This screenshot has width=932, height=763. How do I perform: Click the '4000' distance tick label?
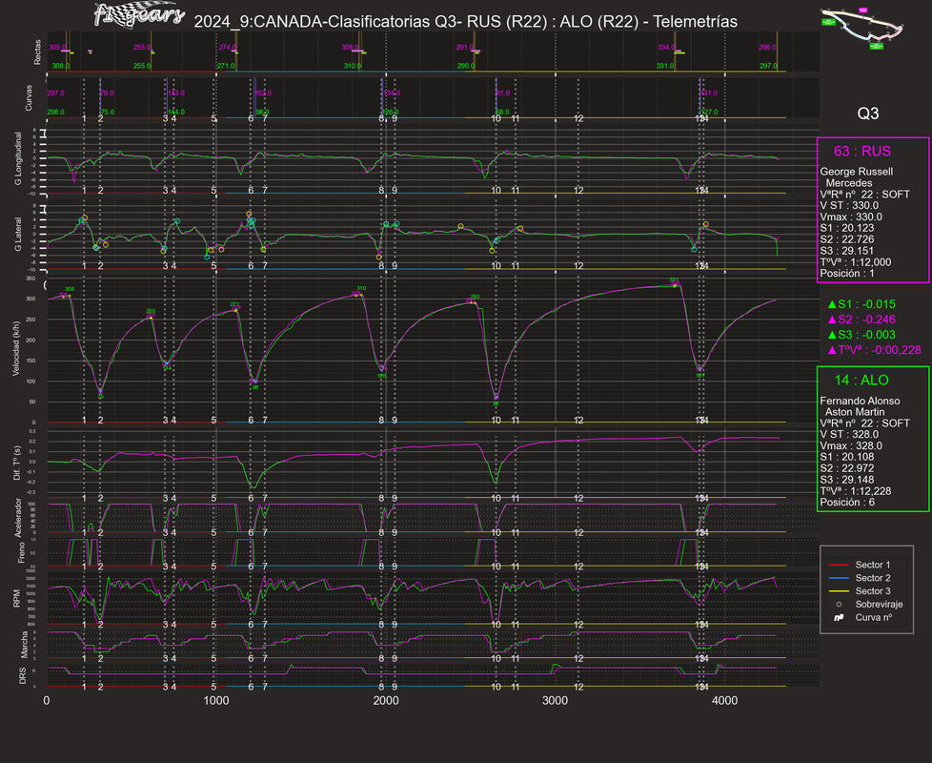click(x=724, y=701)
